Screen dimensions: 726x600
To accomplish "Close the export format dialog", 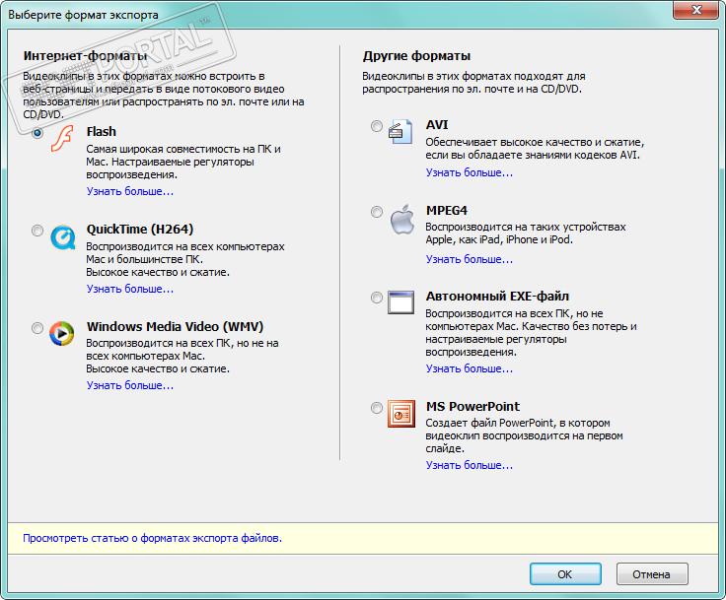I will click(695, 10).
